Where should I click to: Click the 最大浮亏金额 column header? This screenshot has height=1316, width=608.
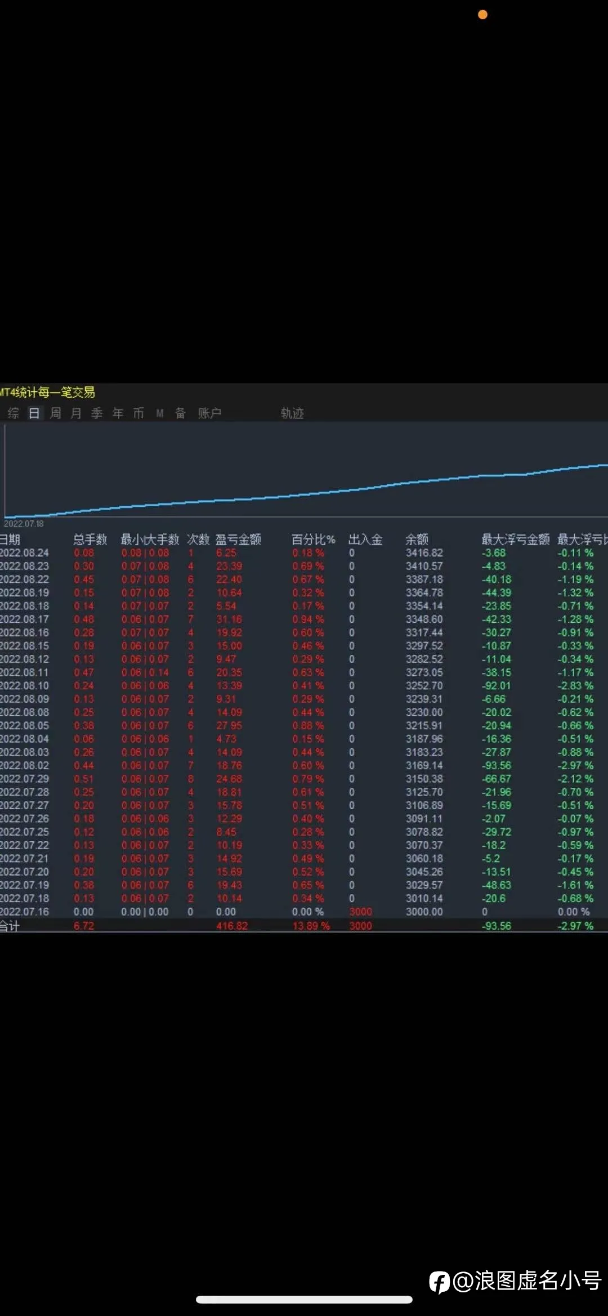(x=516, y=539)
